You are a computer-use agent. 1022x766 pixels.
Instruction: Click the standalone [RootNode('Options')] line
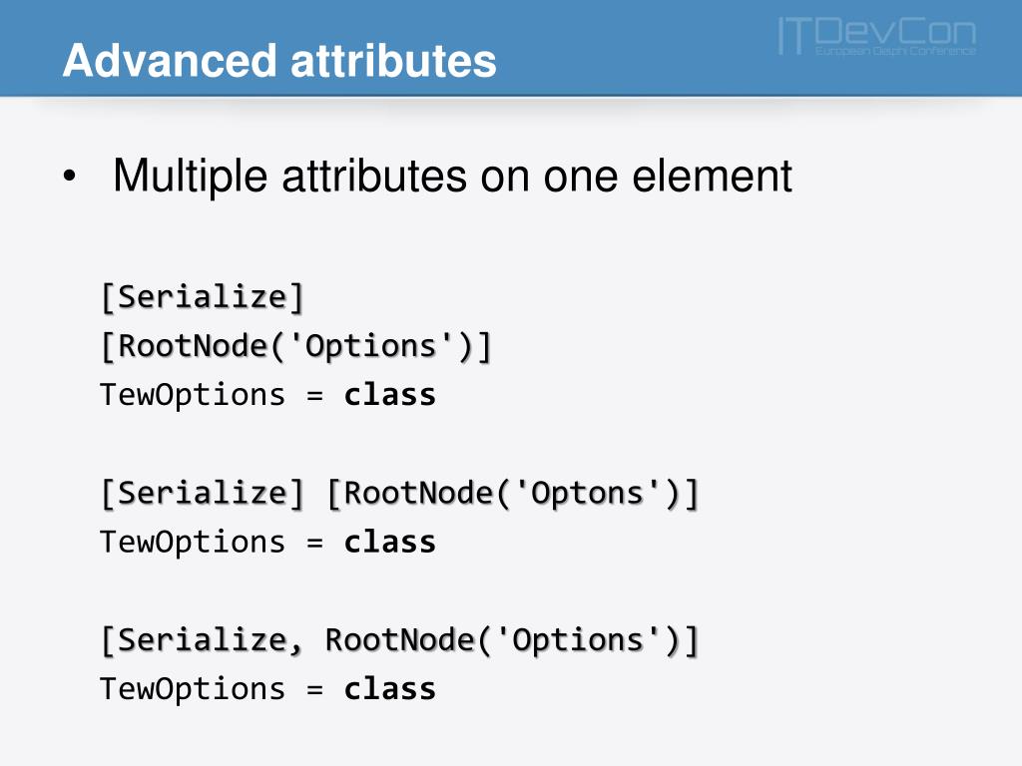(295, 346)
